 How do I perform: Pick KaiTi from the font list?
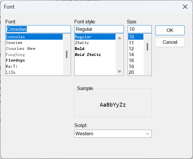tap(34, 66)
